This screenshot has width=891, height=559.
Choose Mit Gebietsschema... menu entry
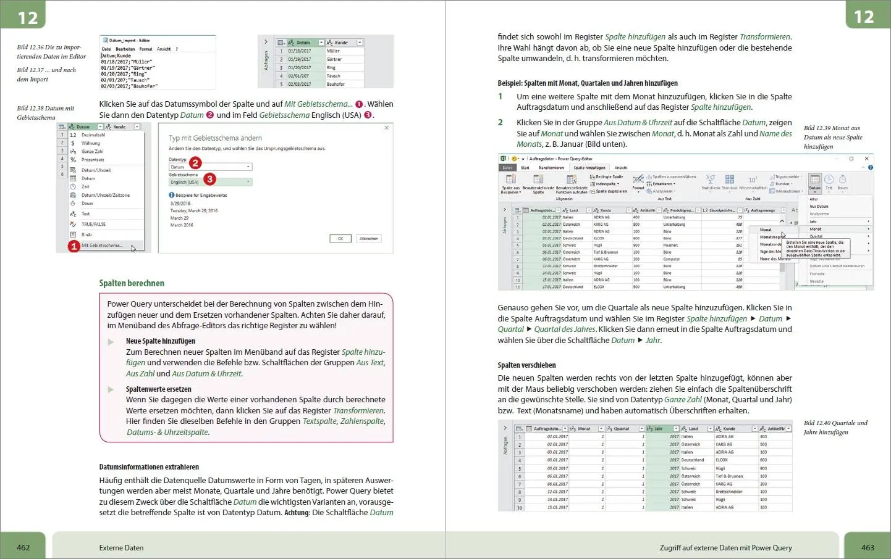[x=102, y=246]
